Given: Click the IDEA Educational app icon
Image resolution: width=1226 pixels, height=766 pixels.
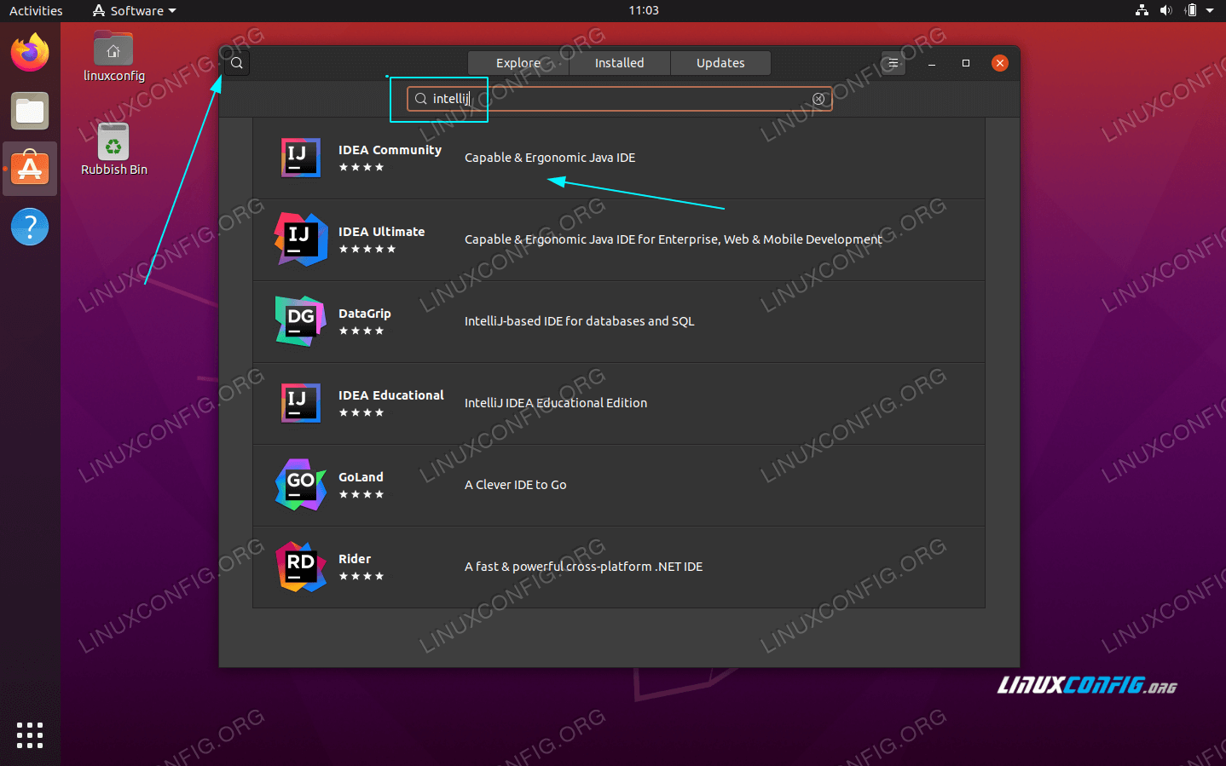Looking at the screenshot, I should tap(301, 403).
